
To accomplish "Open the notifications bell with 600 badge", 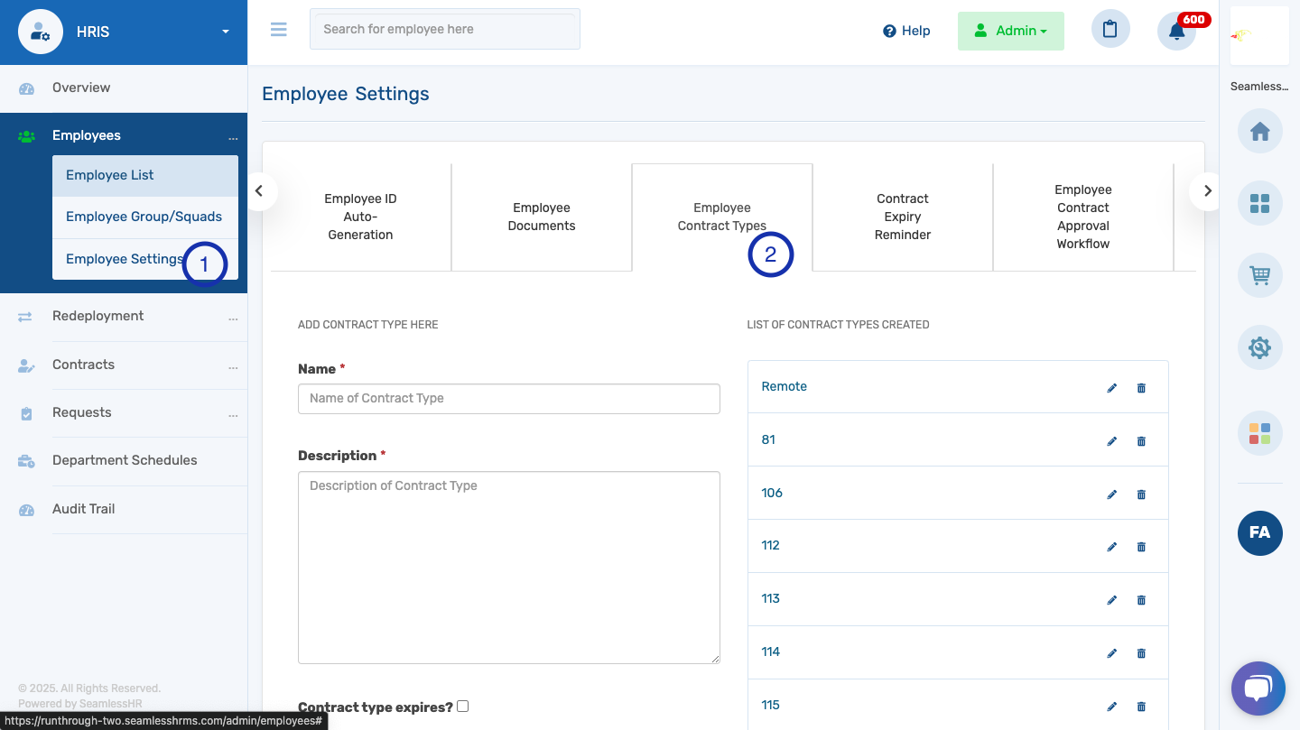I will [x=1175, y=31].
